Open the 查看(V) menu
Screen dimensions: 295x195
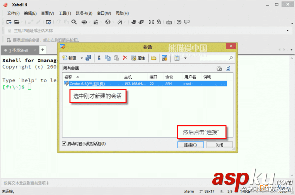[x=47, y=13]
